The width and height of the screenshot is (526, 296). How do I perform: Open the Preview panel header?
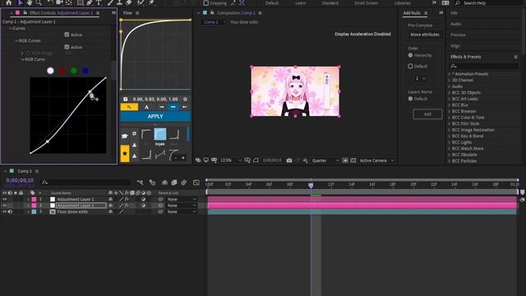pyautogui.click(x=458, y=35)
